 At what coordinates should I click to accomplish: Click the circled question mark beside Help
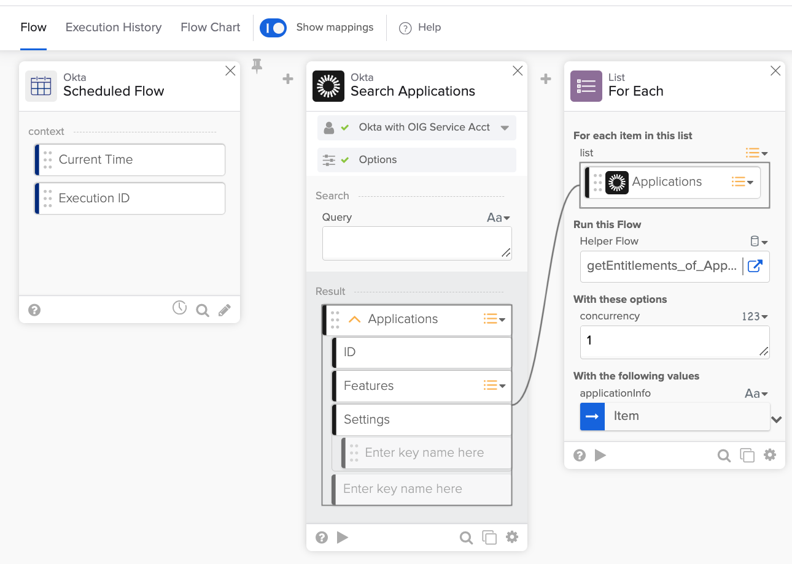pos(405,28)
